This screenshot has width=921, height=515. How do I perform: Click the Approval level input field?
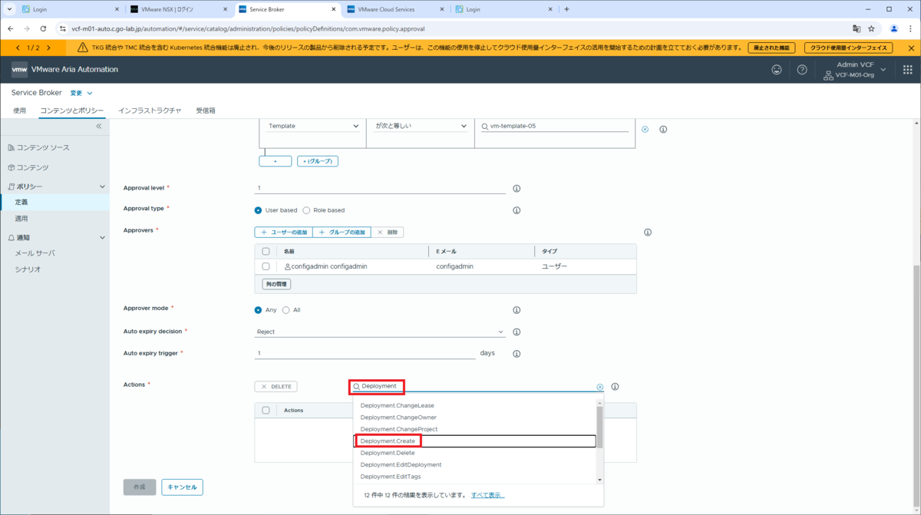[380, 188]
